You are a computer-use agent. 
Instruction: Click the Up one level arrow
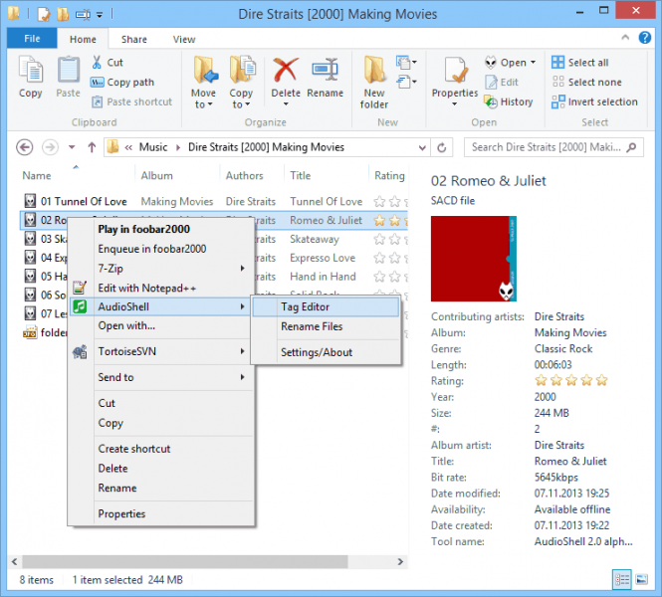coord(92,147)
